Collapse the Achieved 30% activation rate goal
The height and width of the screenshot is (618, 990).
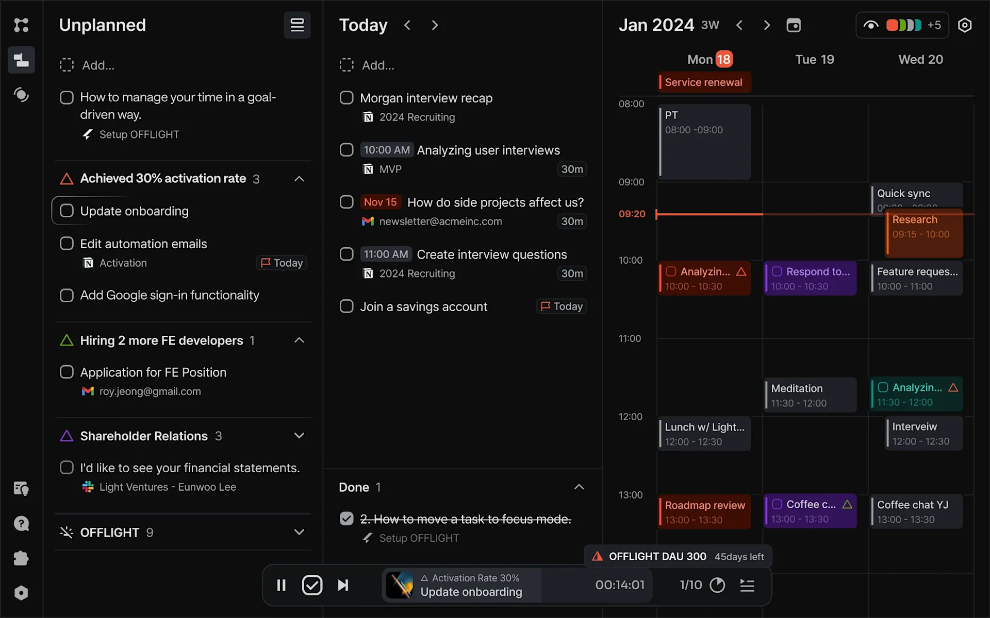pyautogui.click(x=299, y=179)
